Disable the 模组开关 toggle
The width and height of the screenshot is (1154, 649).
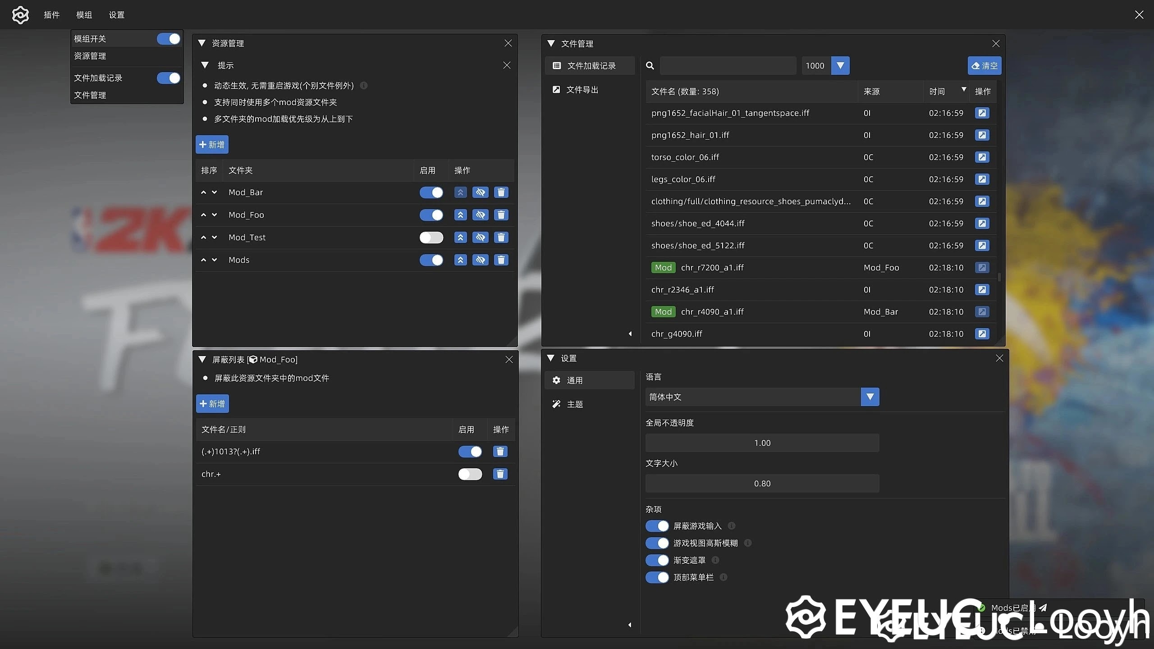point(169,39)
